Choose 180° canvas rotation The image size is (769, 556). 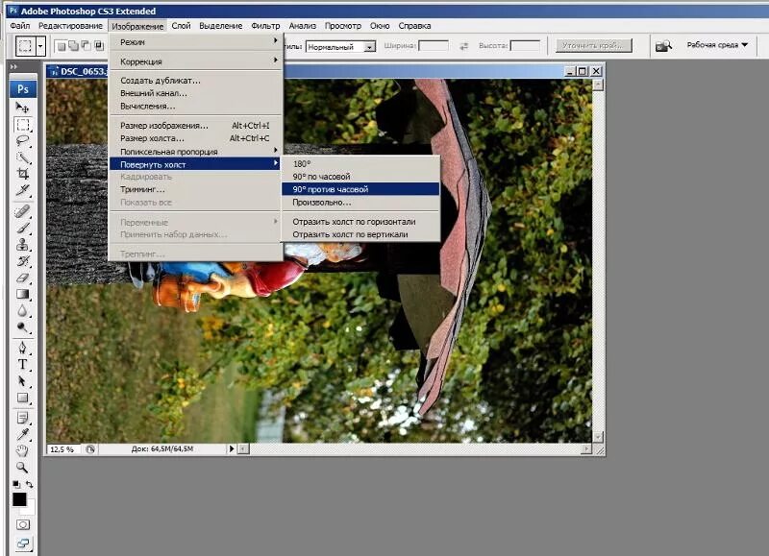tap(360, 163)
